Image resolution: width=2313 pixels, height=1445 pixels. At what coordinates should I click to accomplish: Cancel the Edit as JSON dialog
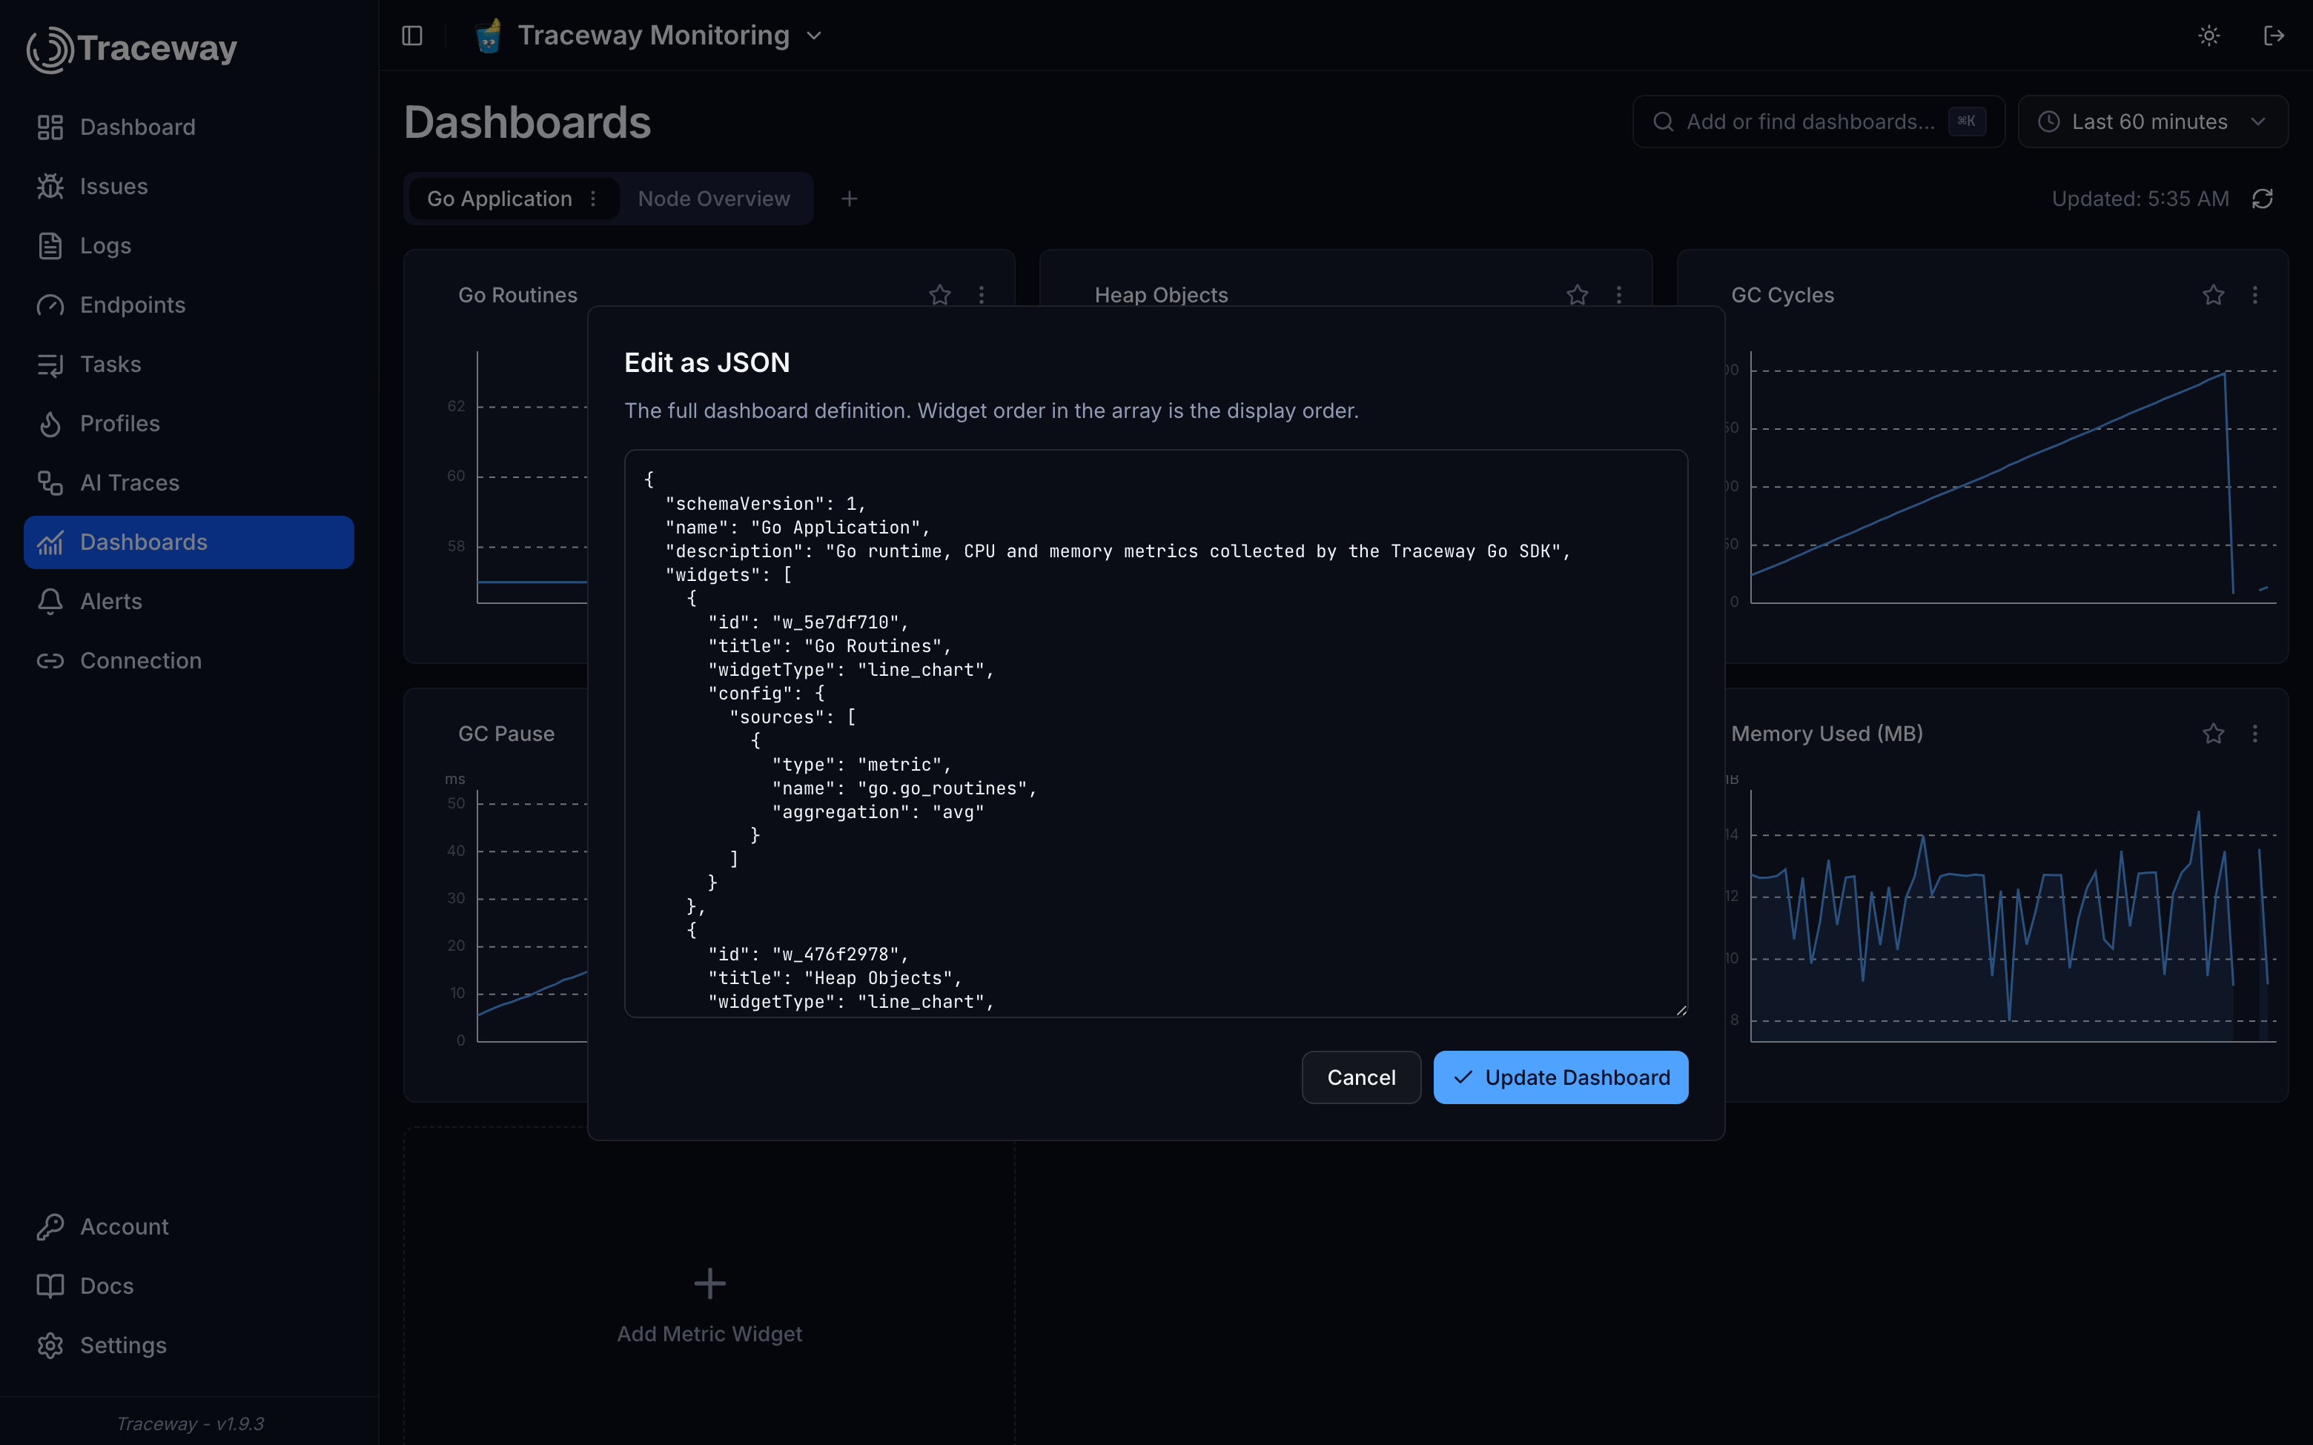[x=1361, y=1077]
